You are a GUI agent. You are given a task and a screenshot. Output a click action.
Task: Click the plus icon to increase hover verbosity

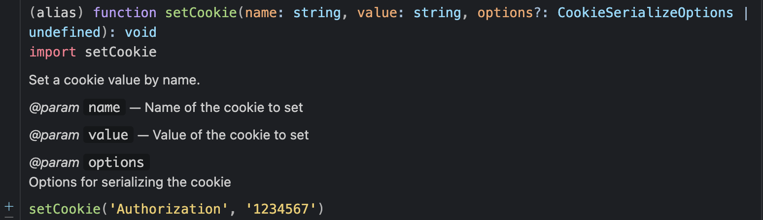9,206
